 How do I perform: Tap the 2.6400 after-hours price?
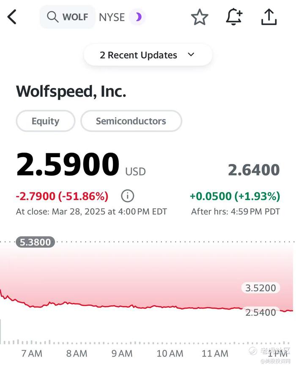coord(254,170)
